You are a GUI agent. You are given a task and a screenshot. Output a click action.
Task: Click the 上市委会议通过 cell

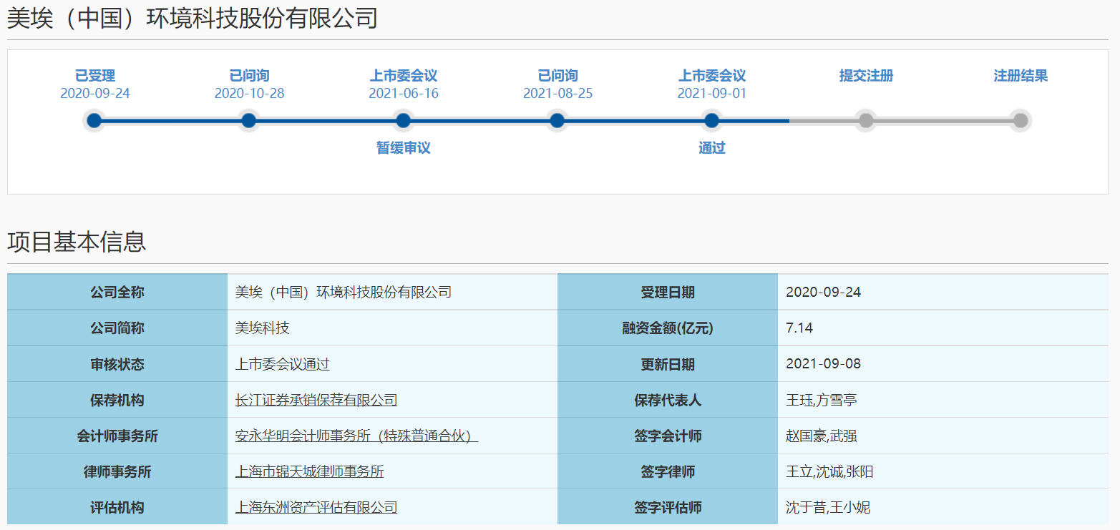click(392, 364)
